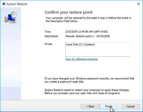
Task: Select Local Disk (C:) (System) drive entry
Action: point(81,45)
